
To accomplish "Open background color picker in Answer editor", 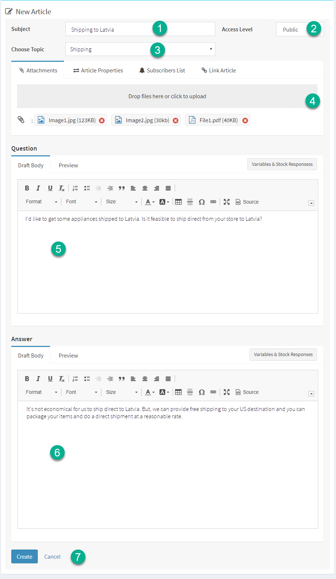I will 164,392.
